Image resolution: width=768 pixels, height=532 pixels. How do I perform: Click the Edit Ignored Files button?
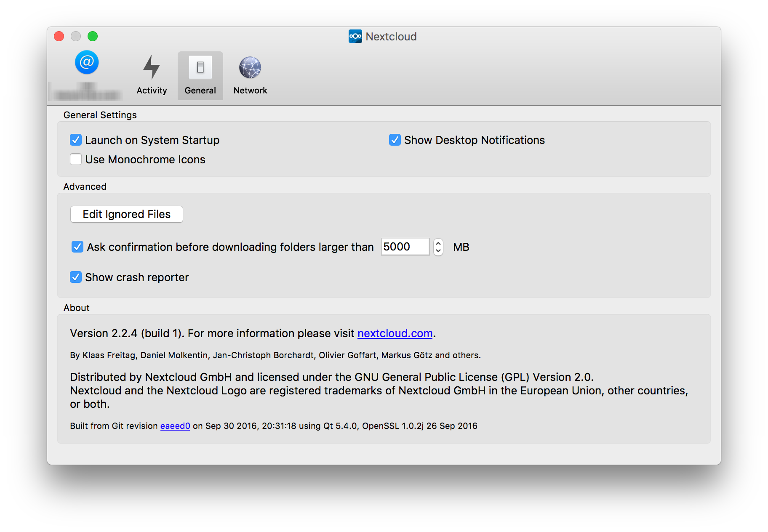(x=127, y=214)
